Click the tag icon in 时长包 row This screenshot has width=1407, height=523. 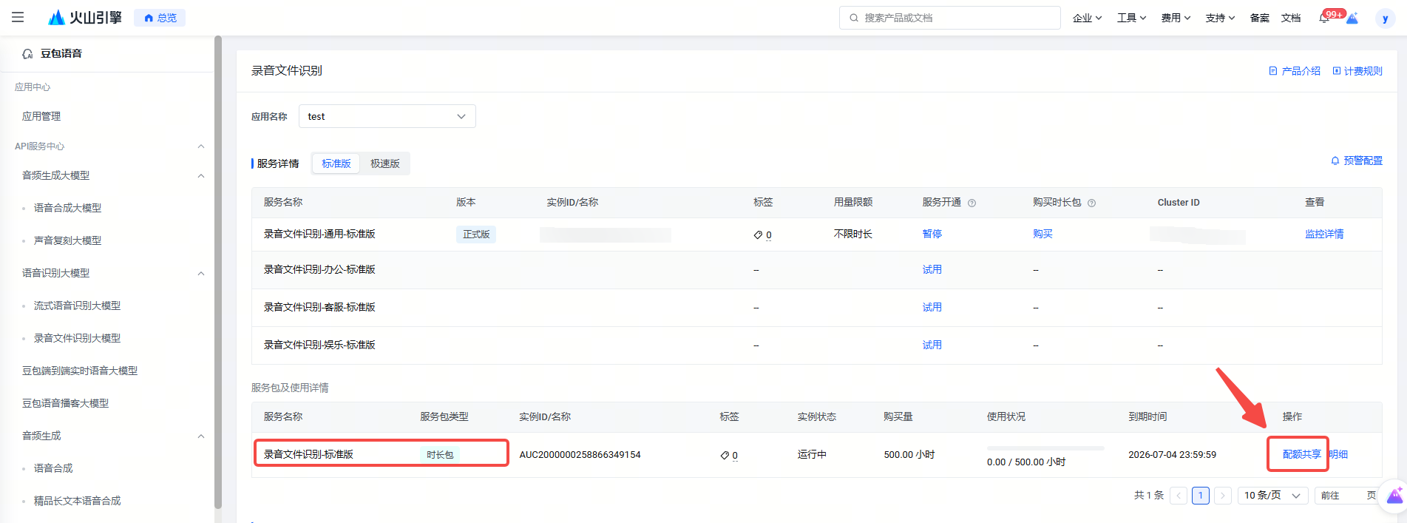tap(725, 456)
